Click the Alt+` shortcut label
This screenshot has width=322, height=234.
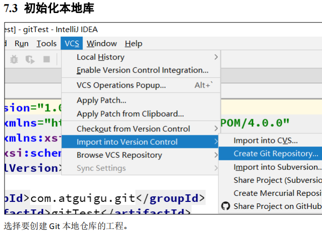[x=204, y=85]
